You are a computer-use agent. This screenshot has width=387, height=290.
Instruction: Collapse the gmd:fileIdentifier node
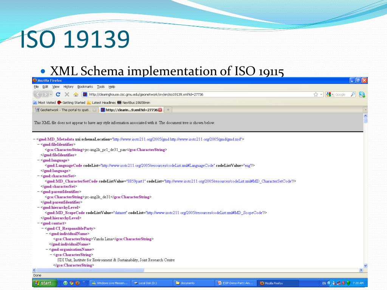click(39, 145)
